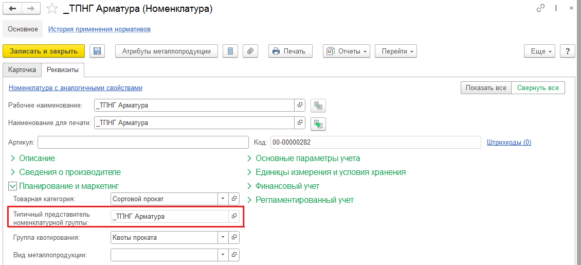Open the Типичный представитель field's open-form icon
The image size is (581, 265).
pyautogui.click(x=234, y=217)
